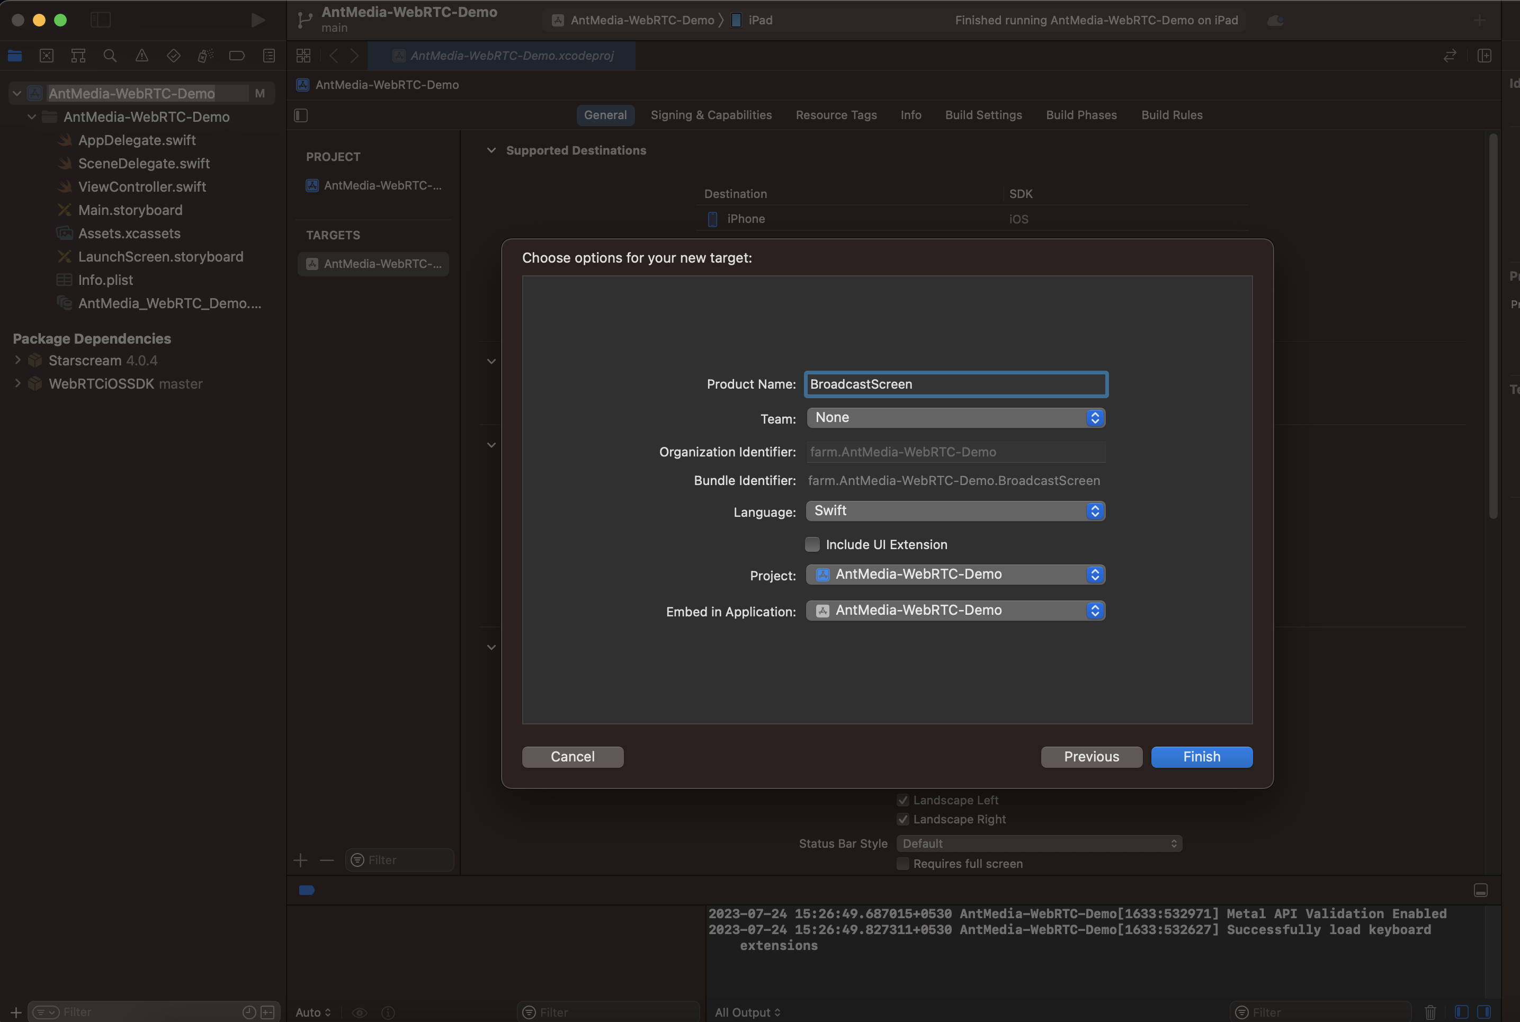Click the Cancel button in dialog
Screen dimensions: 1520x1022
[x=573, y=757]
